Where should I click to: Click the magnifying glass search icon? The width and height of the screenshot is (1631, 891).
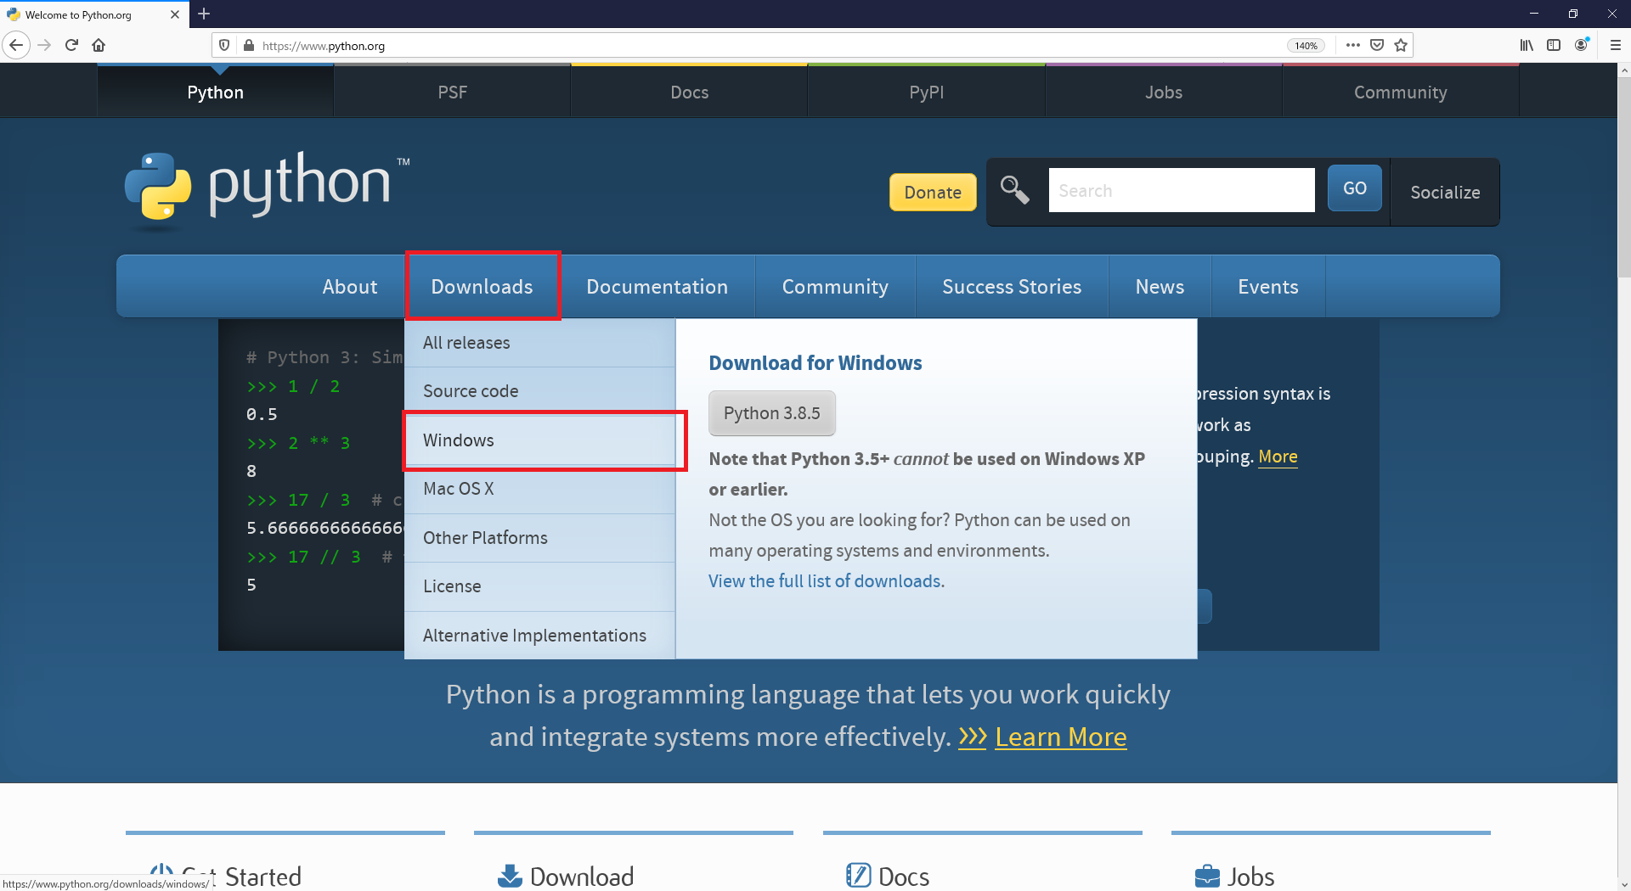pos(1014,190)
